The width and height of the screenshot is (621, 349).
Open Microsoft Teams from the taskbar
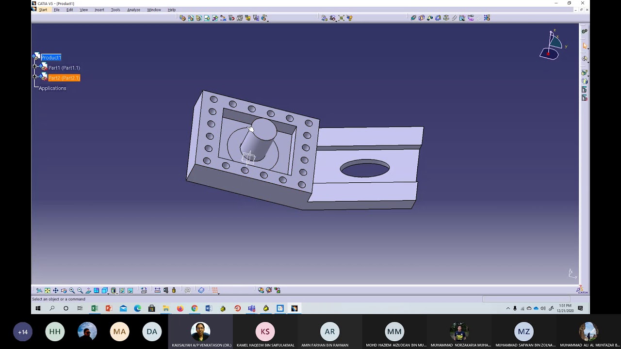pyautogui.click(x=251, y=308)
